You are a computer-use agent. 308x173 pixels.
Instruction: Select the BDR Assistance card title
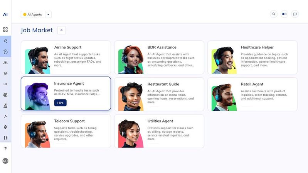[162, 47]
